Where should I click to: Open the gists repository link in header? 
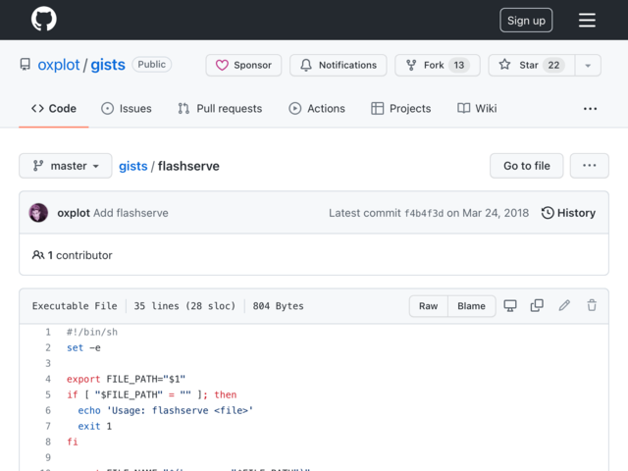[108, 65]
